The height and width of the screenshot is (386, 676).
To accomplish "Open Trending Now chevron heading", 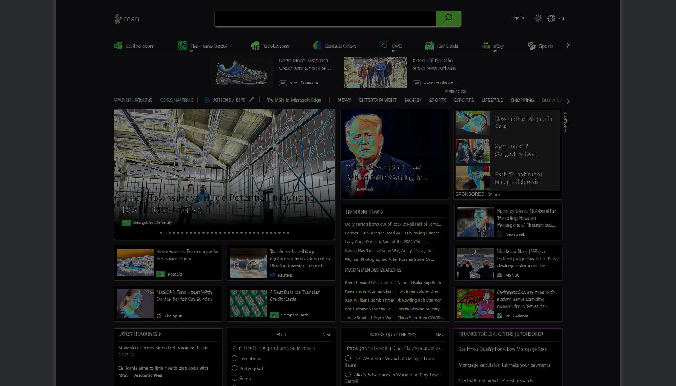I will 364,211.
